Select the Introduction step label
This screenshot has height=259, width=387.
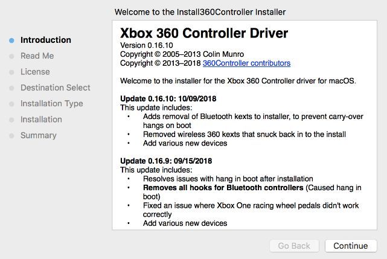pos(45,40)
